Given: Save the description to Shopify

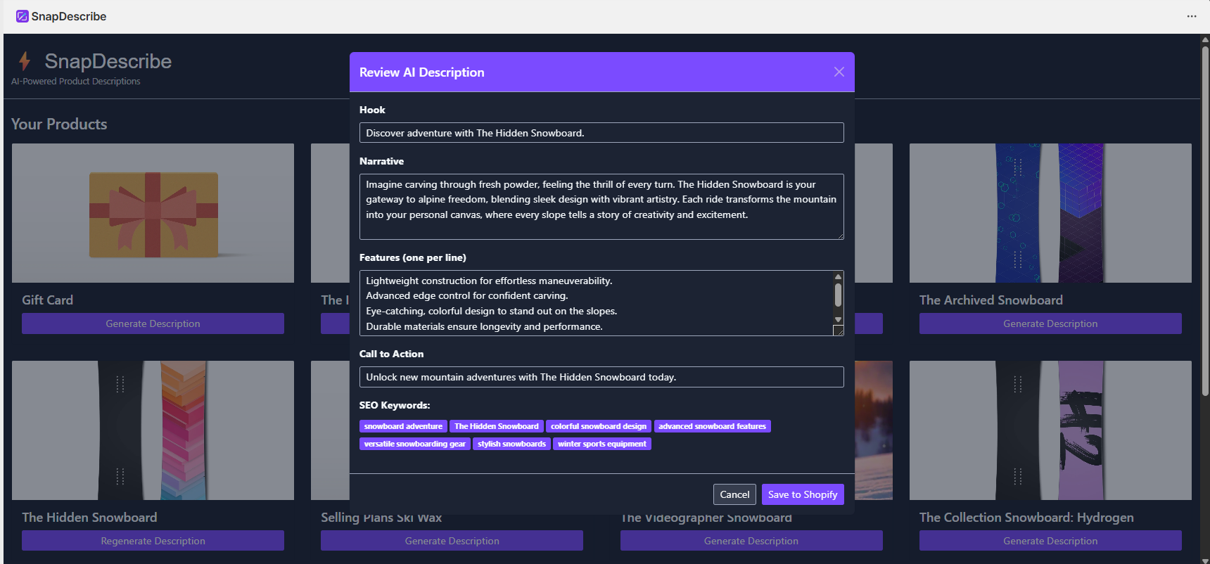Looking at the screenshot, I should tap(802, 494).
